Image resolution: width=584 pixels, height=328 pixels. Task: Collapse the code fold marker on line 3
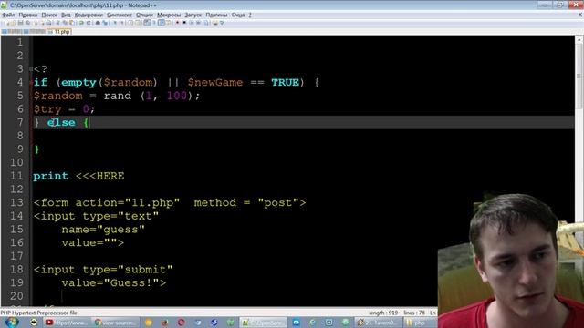click(31, 69)
